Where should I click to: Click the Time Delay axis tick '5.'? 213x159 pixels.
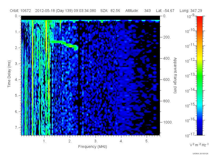(x=17, y=95)
